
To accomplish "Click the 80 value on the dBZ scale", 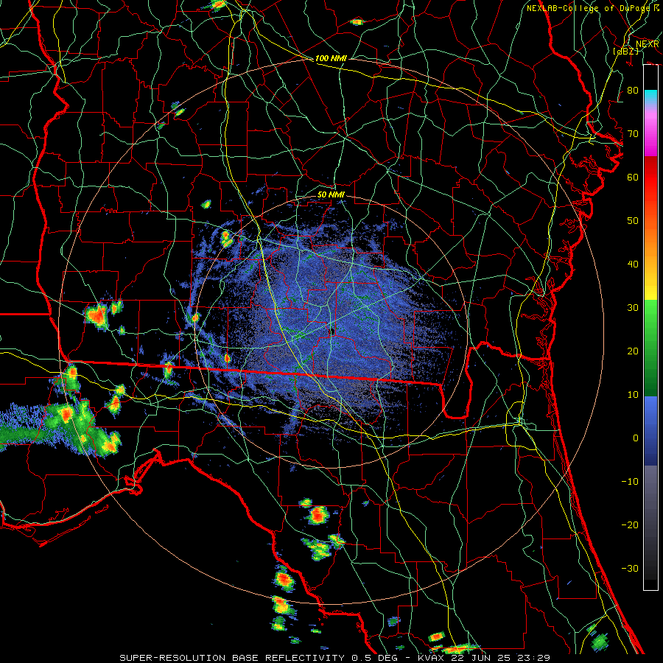I will pos(633,91).
